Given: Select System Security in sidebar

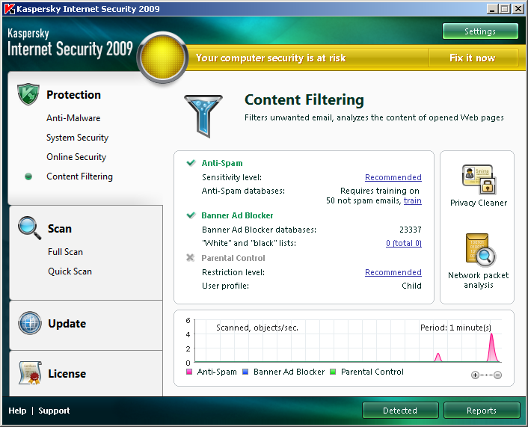Looking at the screenshot, I should [x=78, y=138].
